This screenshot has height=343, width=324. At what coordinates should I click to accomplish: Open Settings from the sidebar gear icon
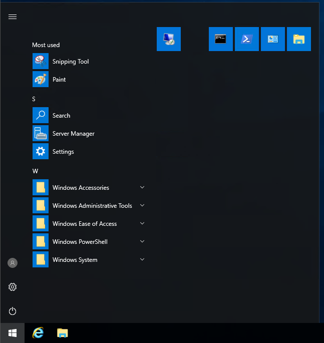(x=13, y=287)
